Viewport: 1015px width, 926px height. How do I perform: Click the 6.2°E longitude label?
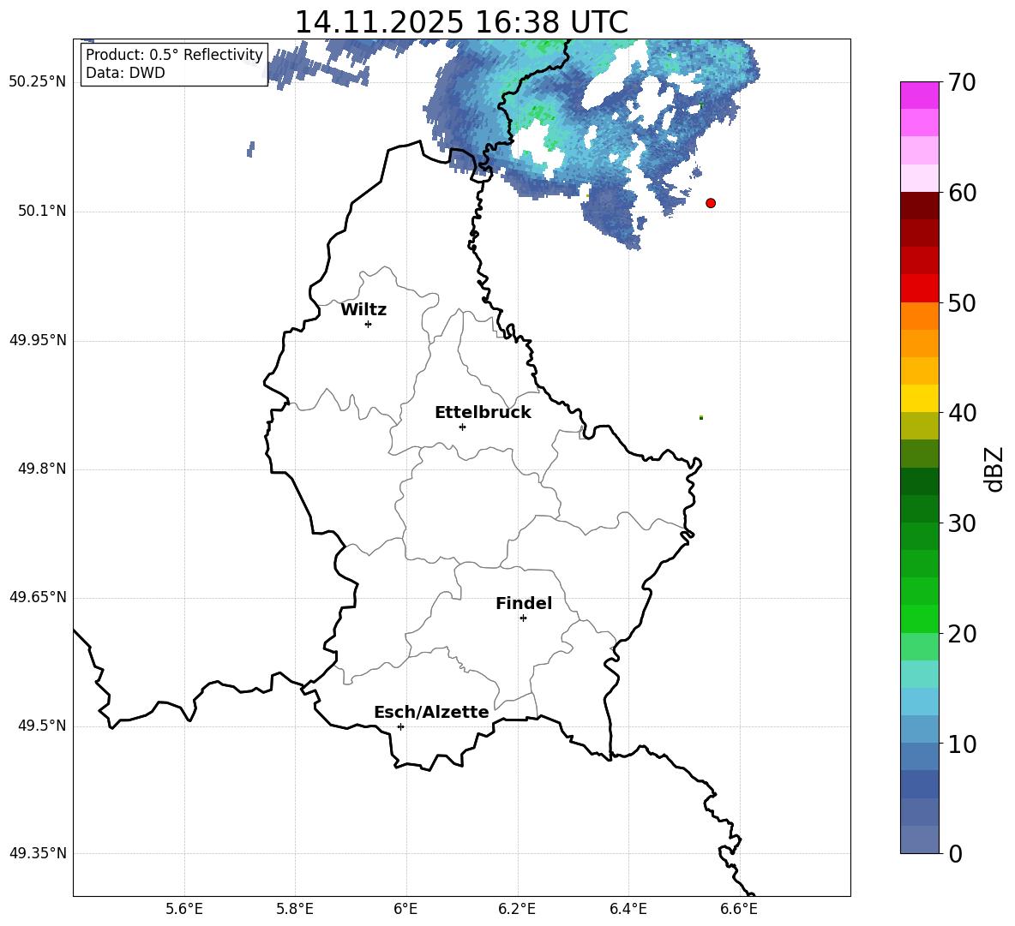click(x=517, y=909)
